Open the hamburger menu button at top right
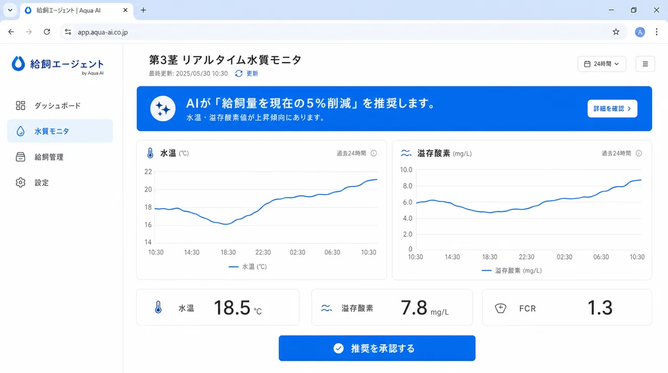668x373 pixels. [x=645, y=64]
